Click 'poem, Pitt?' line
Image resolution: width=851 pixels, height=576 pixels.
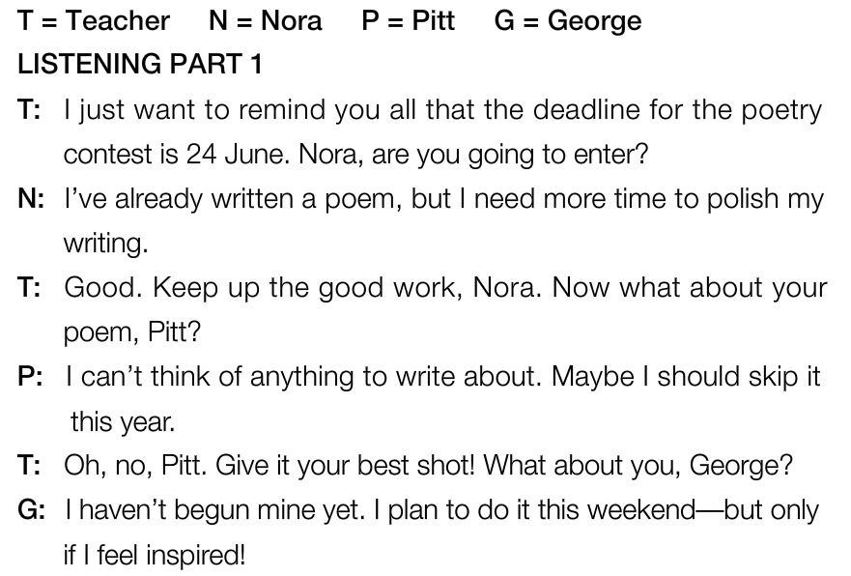coord(132,332)
